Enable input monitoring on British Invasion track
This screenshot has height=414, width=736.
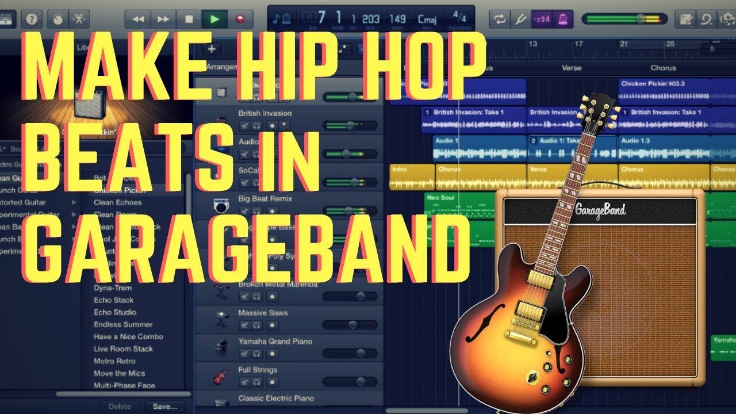[x=285, y=125]
